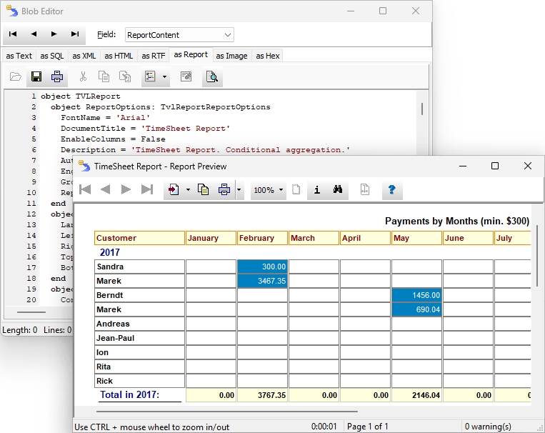Print the report from preview toolbar
This screenshot has height=433, width=545.
pyautogui.click(x=224, y=190)
